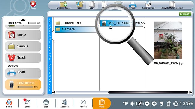Viewport: 195px width, 109px height.
Task: Go to Home in bottom bar
Action: pyautogui.click(x=9, y=103)
